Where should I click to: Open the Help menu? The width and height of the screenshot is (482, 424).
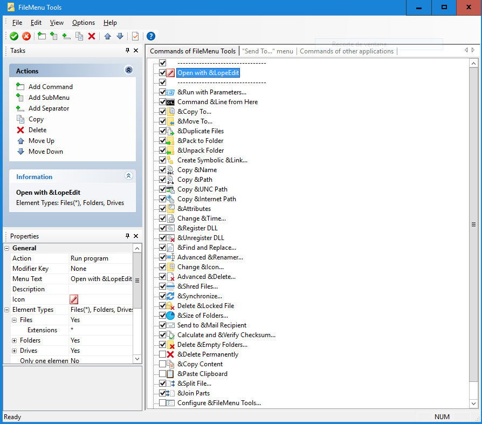[x=110, y=23]
